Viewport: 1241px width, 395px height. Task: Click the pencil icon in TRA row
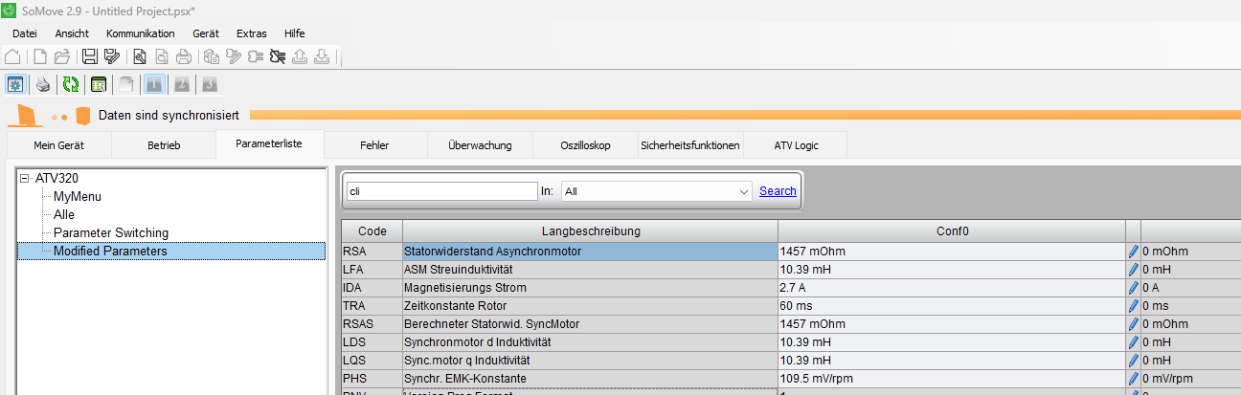click(1134, 306)
